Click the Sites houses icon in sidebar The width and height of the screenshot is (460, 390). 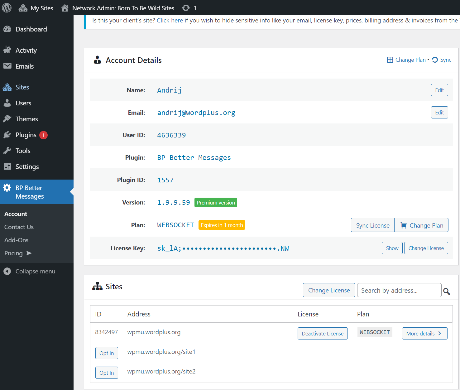(x=7, y=87)
